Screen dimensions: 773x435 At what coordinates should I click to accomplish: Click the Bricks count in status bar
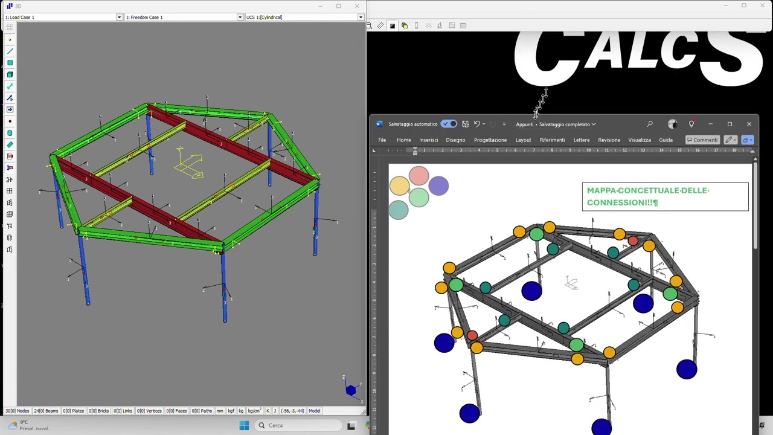[x=99, y=411]
